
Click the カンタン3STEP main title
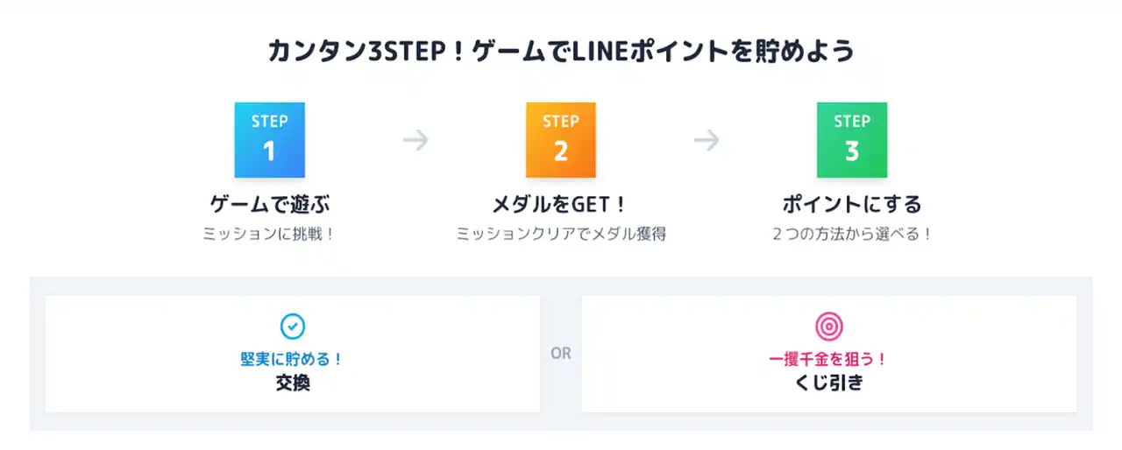(561, 52)
